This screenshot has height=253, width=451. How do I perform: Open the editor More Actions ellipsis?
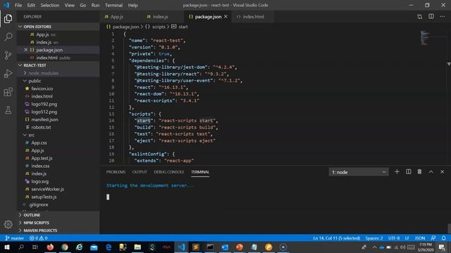[442, 17]
